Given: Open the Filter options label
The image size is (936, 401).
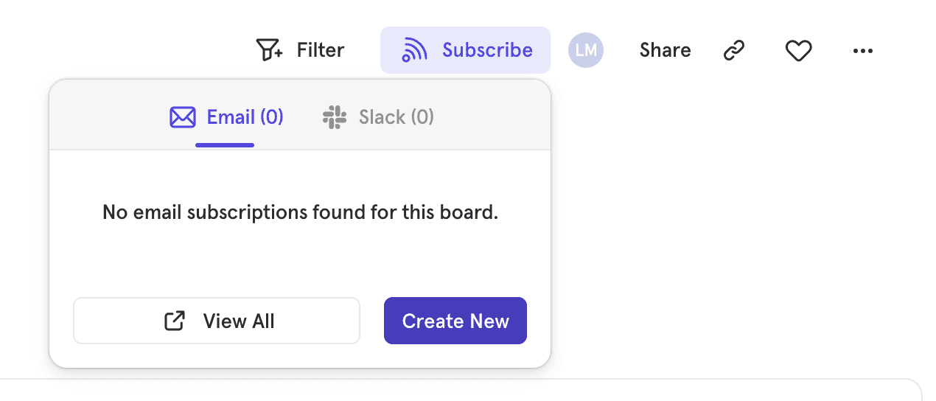Looking at the screenshot, I should [320, 50].
